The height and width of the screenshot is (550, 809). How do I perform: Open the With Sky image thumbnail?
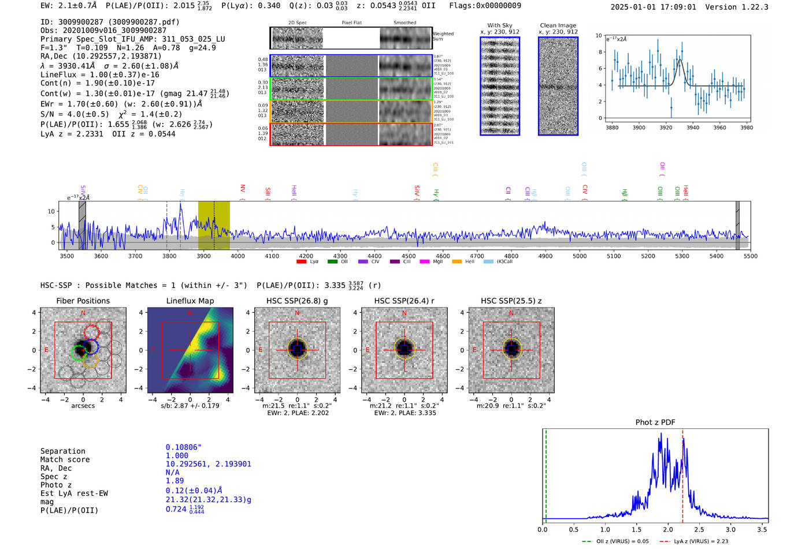500,86
